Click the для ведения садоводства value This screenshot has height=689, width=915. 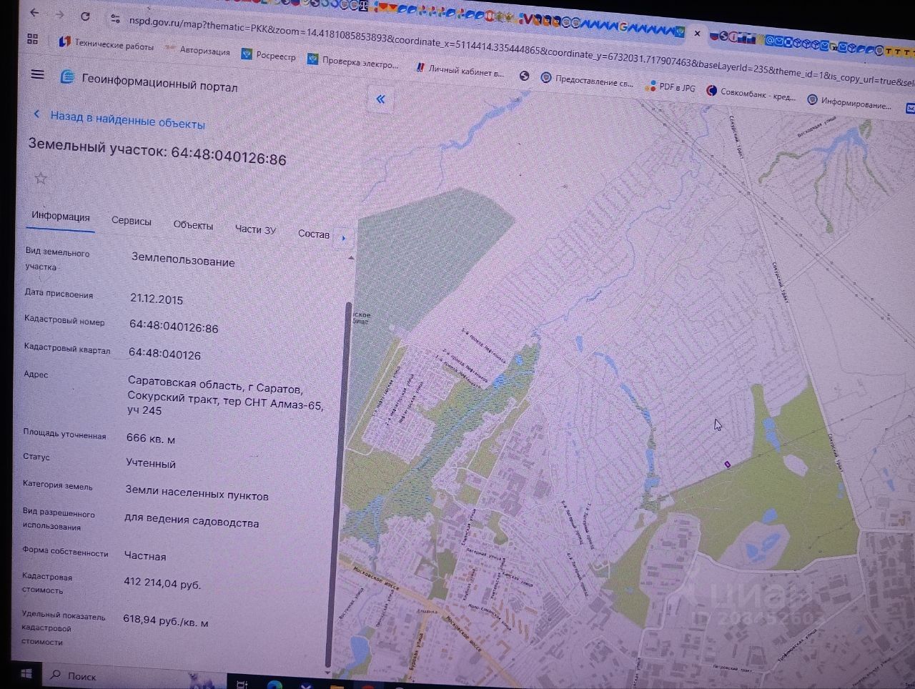(x=192, y=520)
